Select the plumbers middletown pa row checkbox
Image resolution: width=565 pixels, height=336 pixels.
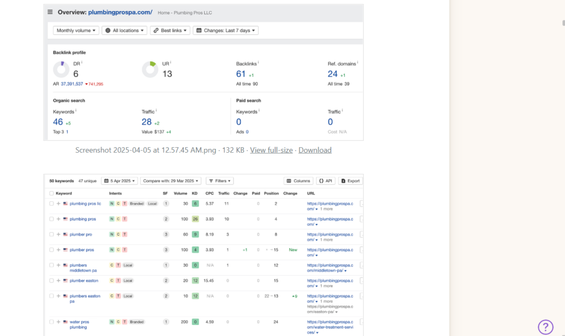point(52,265)
